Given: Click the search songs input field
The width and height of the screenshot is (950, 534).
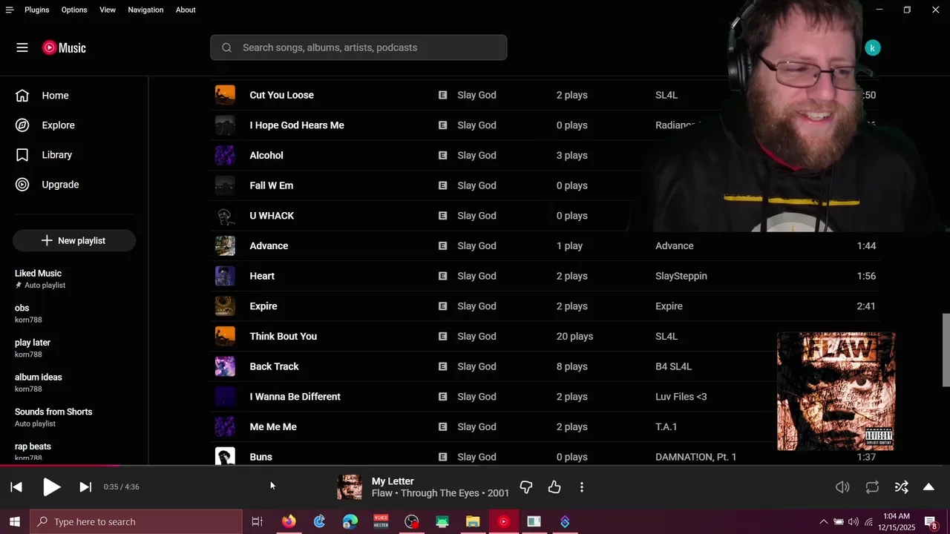Looking at the screenshot, I should coord(358,47).
